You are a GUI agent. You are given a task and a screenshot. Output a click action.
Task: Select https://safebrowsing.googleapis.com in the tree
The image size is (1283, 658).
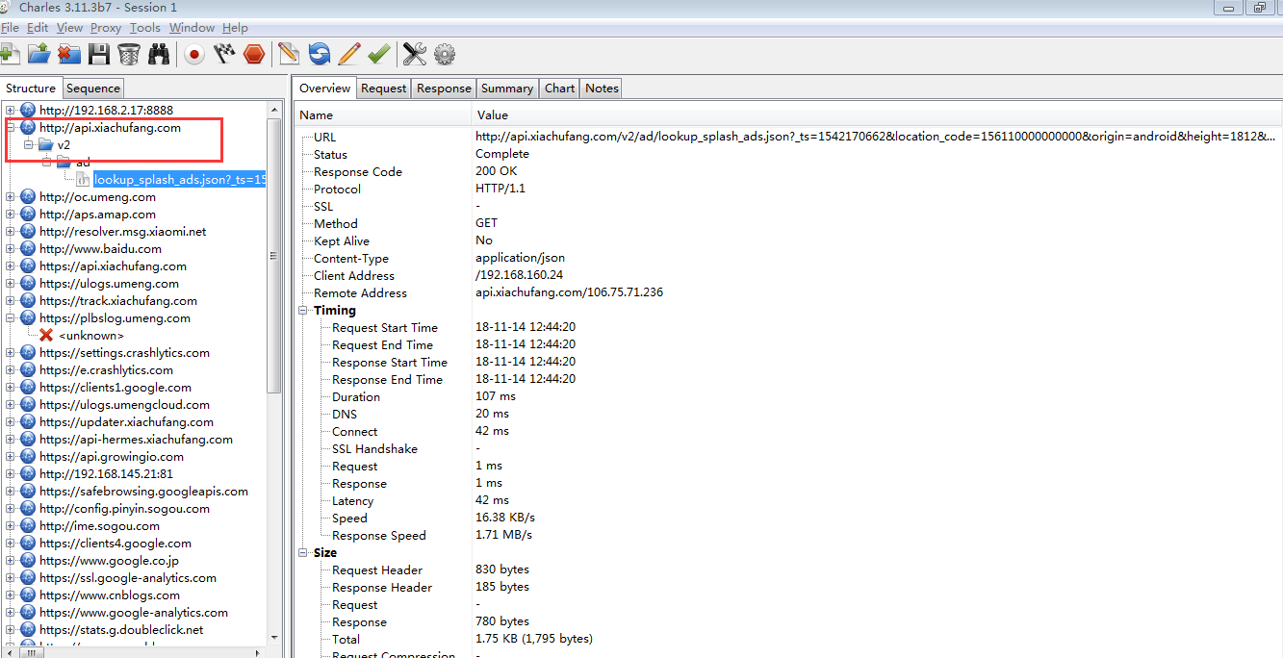pos(143,492)
